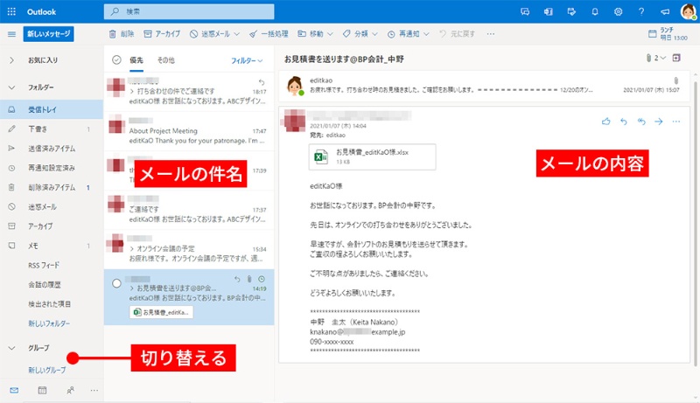Open フィルター filter dropdown
Screen dimensions: 700x403
pyautogui.click(x=247, y=60)
